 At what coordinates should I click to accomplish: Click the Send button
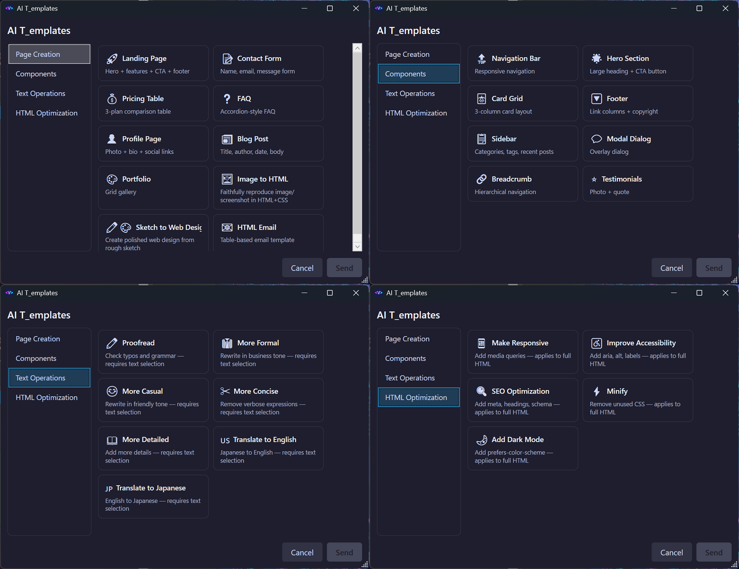(x=344, y=267)
